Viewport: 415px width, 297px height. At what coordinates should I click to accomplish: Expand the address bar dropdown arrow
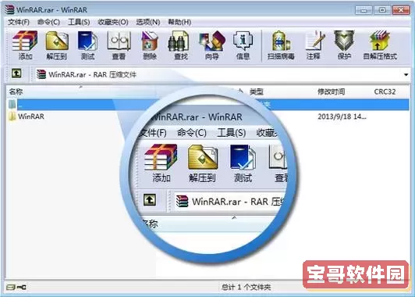[x=406, y=75]
